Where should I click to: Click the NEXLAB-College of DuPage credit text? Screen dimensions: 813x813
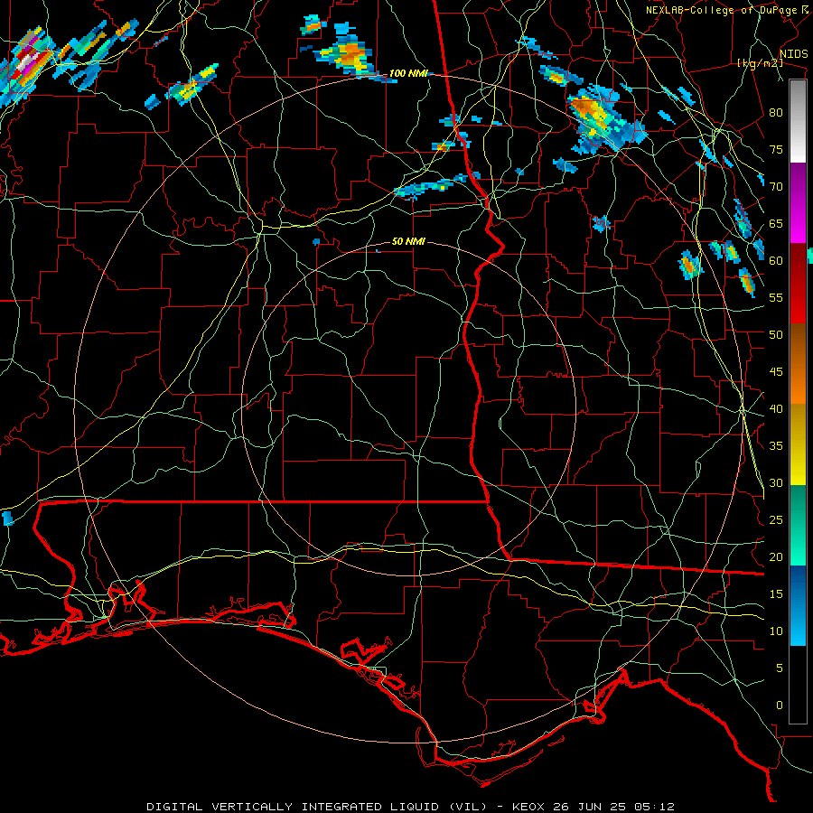[x=726, y=10]
